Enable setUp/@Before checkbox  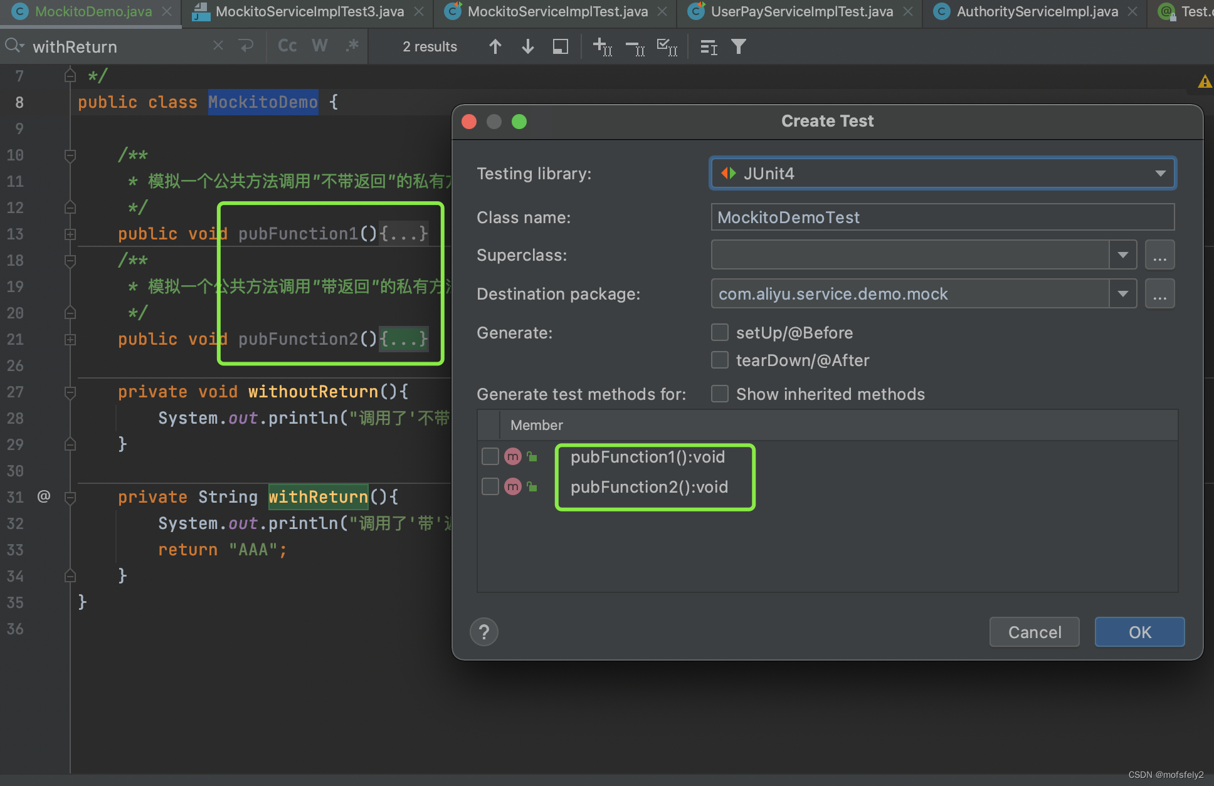coord(720,332)
